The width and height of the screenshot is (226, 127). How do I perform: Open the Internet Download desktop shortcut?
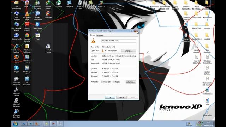click(x=48, y=5)
